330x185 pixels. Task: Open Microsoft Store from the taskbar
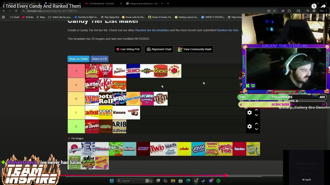click(180, 181)
